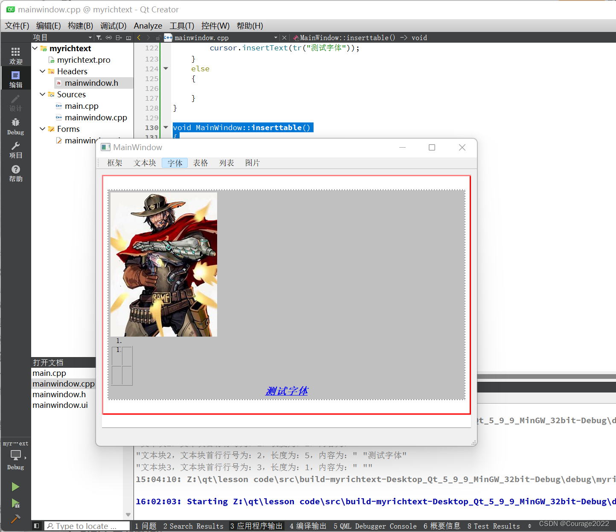Toggle the file lock icon in editor toolbar

pos(158,37)
